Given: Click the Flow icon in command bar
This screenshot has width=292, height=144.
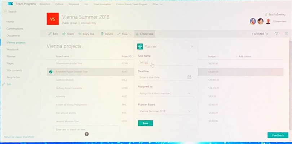Looking at the screenshot, I should coord(119,34).
